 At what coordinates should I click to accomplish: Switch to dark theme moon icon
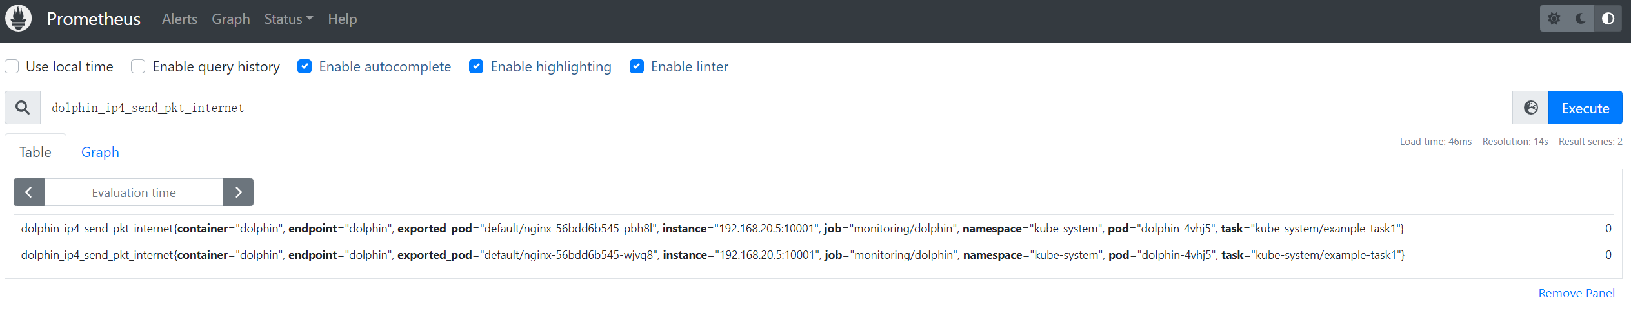(x=1581, y=19)
